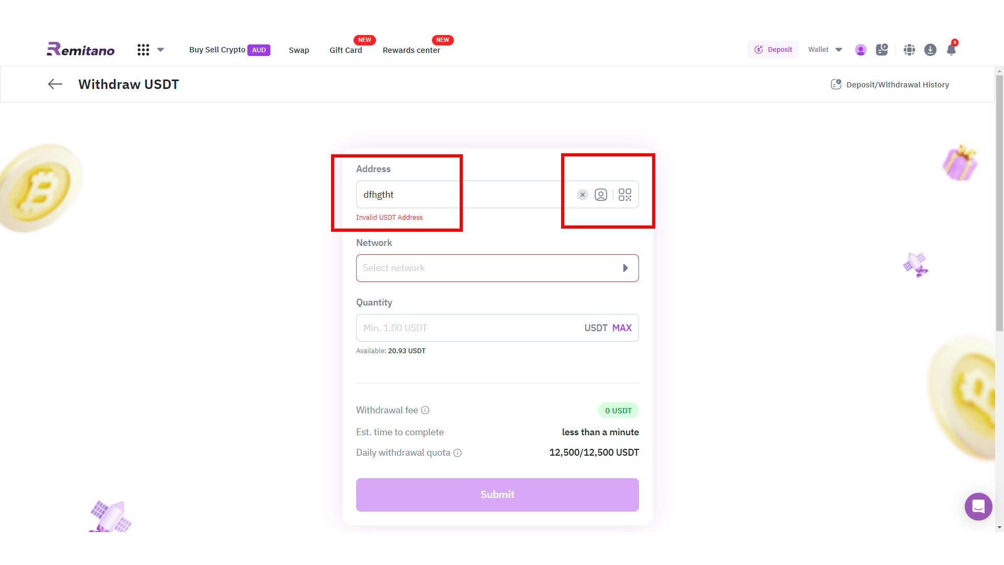Screen dimensions: 1004x565
Task: Switch to the Swap menu item
Action: coord(299,50)
